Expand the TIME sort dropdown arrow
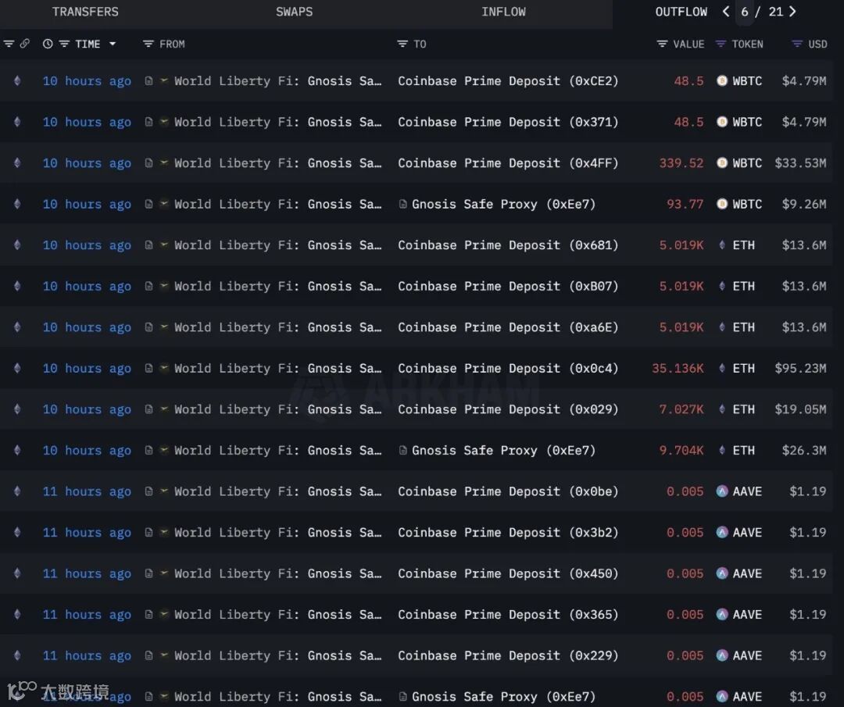Image resolution: width=844 pixels, height=707 pixels. [113, 44]
